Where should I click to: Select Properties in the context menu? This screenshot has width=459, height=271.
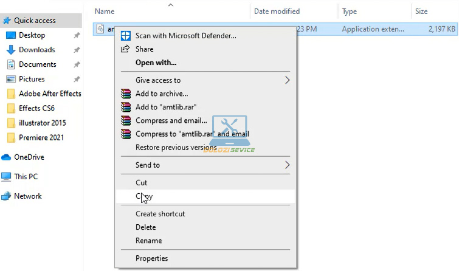click(x=151, y=258)
